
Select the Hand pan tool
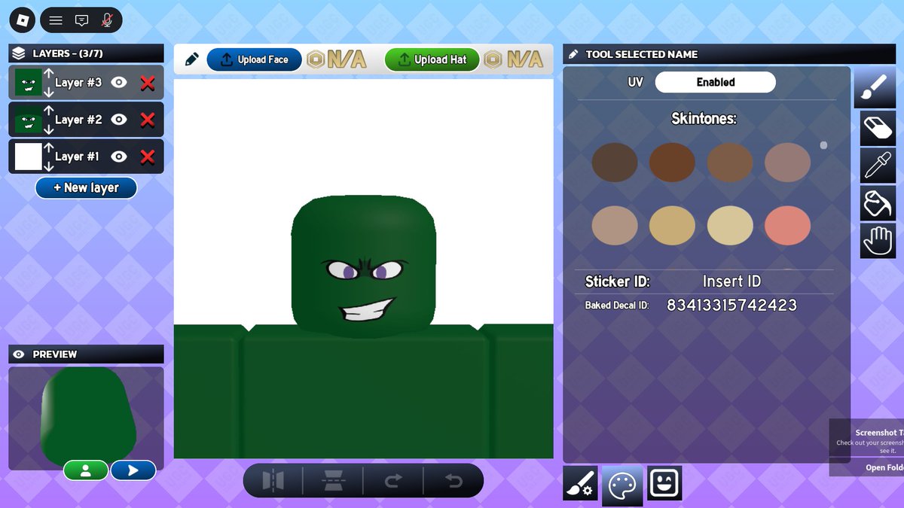tap(878, 241)
